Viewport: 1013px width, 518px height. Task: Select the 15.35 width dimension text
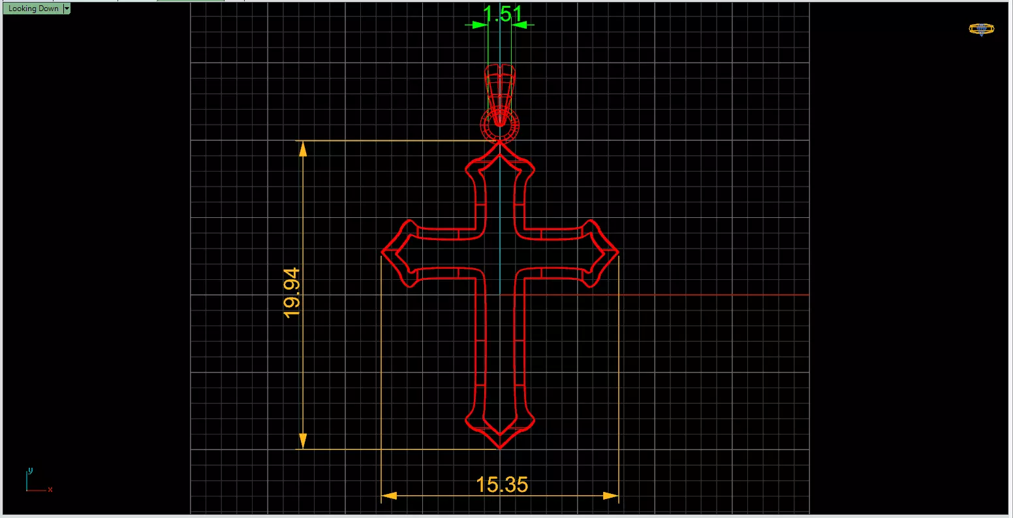pyautogui.click(x=502, y=485)
